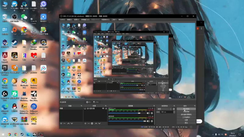Open the Apex Legends desktop shortcut

(x=5, y=57)
